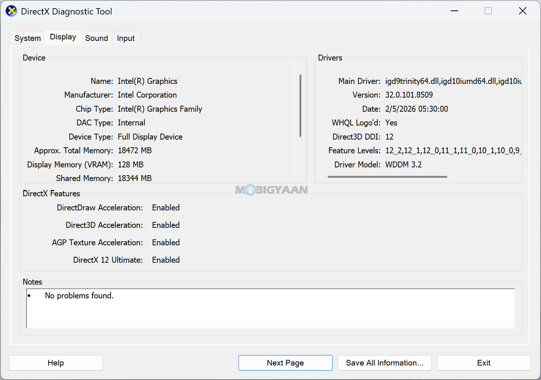541x380 pixels.
Task: Close the DirectX Diagnostic Tool window
Action: 523,11
